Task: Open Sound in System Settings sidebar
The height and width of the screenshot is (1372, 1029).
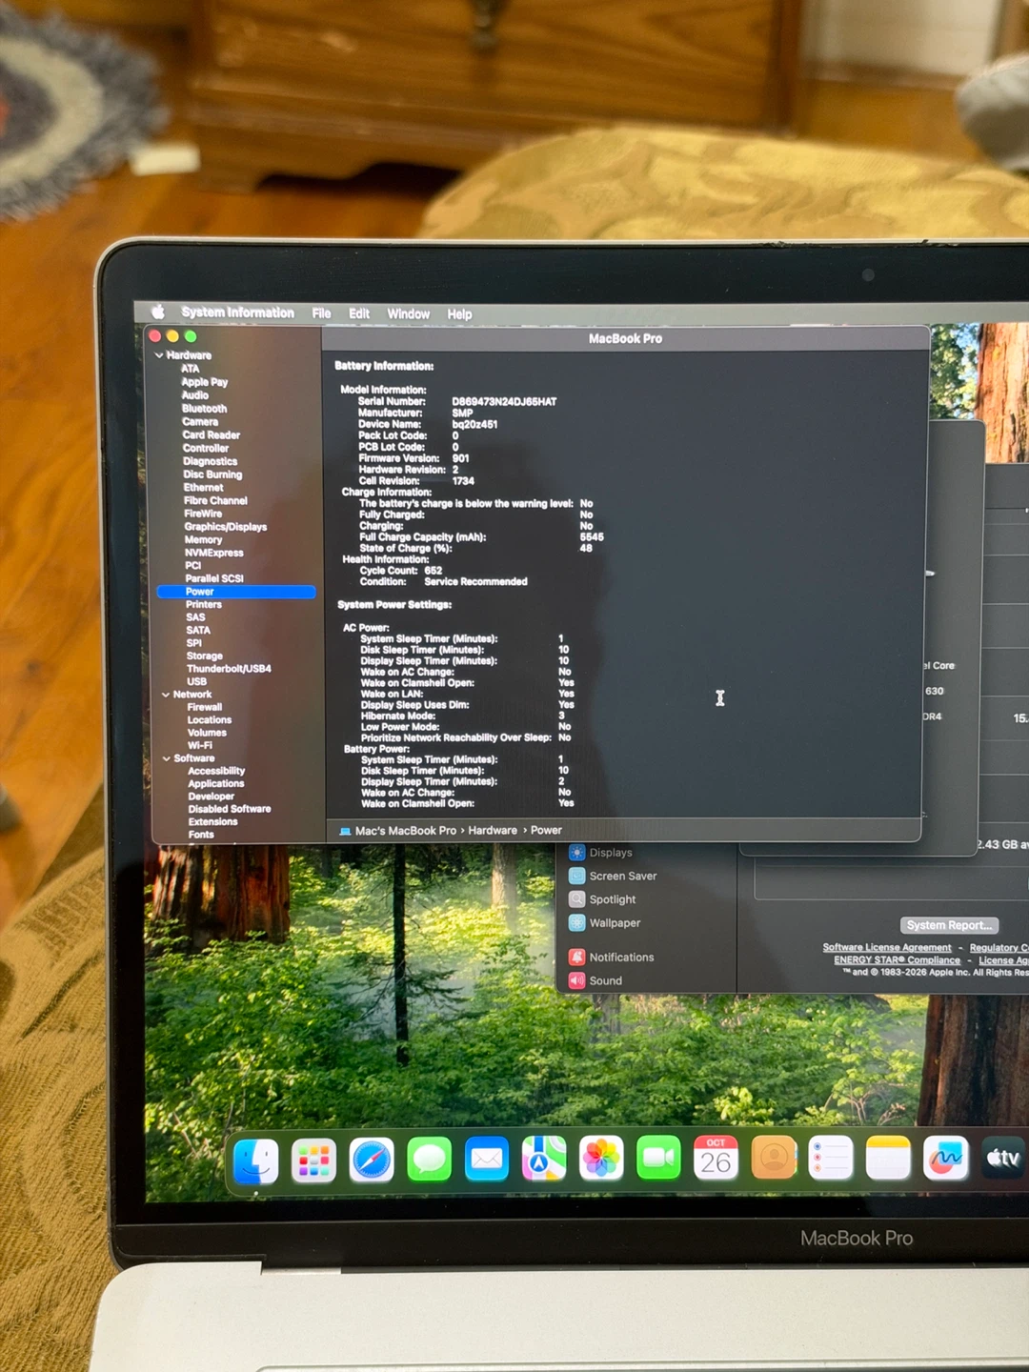Action: (596, 980)
